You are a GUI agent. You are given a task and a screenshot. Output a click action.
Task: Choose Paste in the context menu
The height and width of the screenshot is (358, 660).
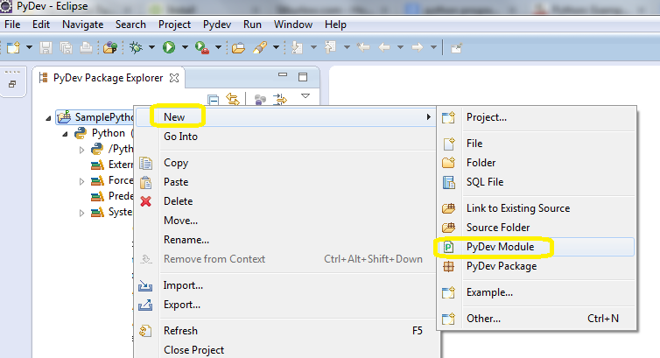point(285,182)
